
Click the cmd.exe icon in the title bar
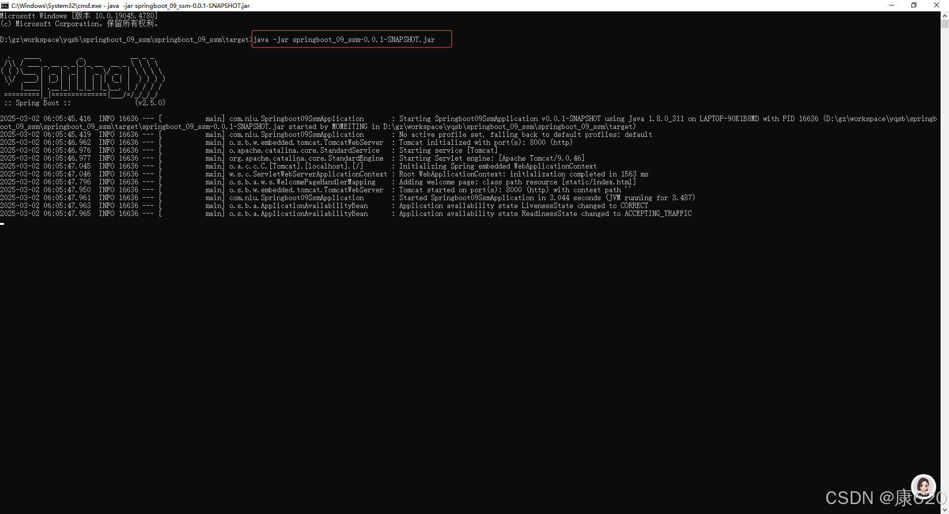(x=5, y=5)
